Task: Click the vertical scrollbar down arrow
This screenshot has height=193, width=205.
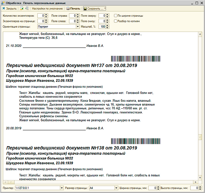Action: pos(200,178)
